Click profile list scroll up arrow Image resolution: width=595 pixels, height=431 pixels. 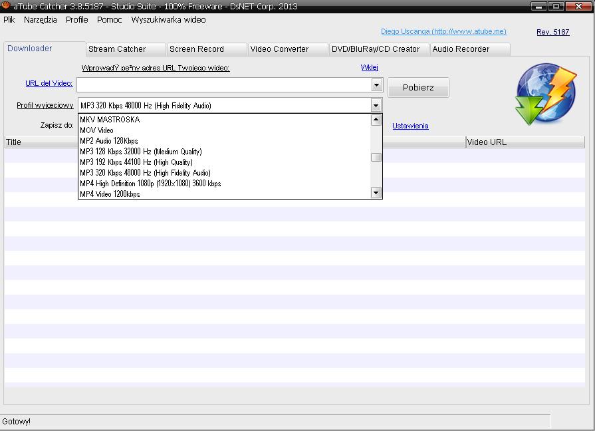376,120
